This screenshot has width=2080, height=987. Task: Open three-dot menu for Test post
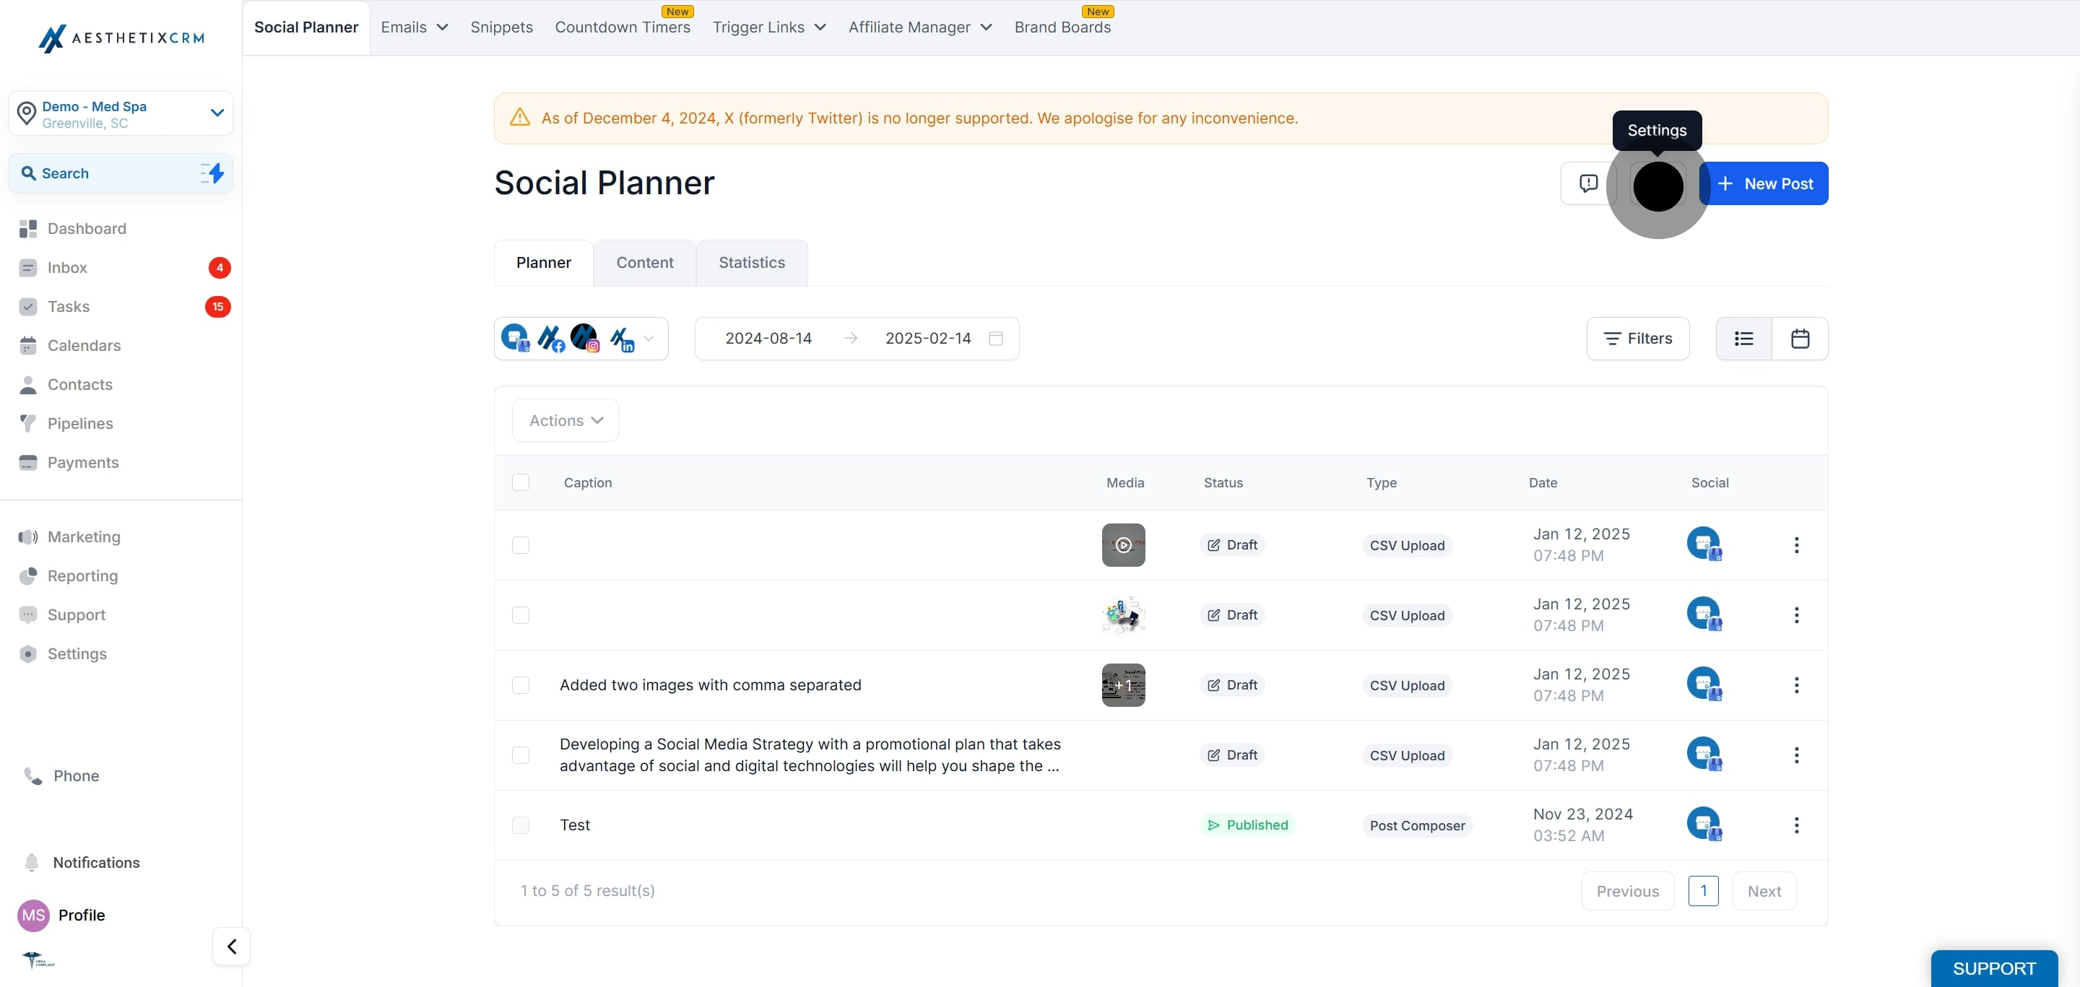point(1795,825)
